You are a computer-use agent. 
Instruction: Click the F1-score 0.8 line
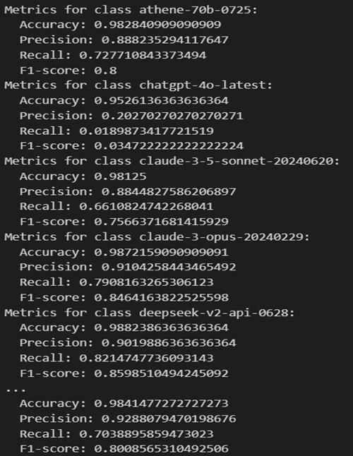[68, 70]
